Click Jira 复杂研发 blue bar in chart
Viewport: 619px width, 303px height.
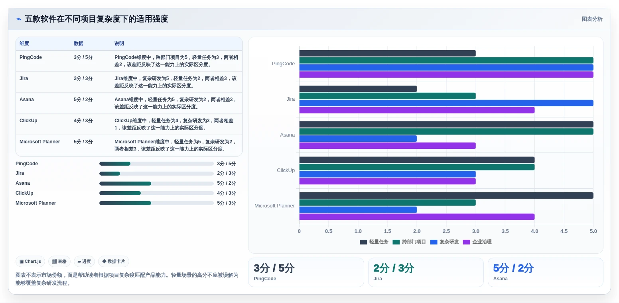coord(446,103)
